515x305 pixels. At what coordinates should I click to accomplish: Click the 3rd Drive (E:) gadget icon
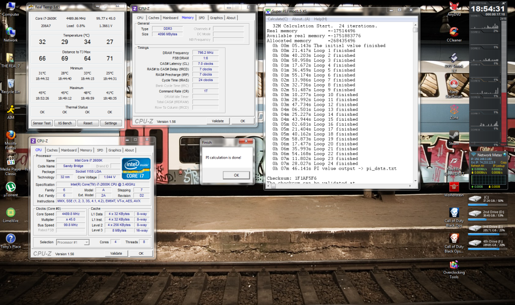click(x=475, y=228)
